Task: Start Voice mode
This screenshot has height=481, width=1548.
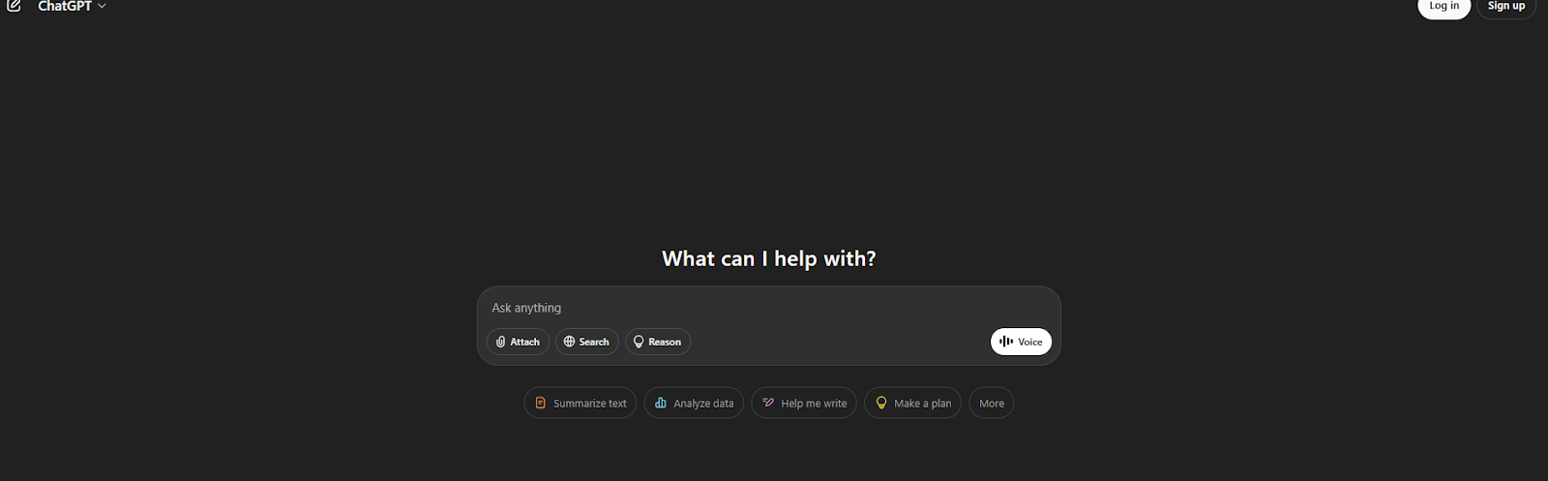Action: tap(1021, 342)
